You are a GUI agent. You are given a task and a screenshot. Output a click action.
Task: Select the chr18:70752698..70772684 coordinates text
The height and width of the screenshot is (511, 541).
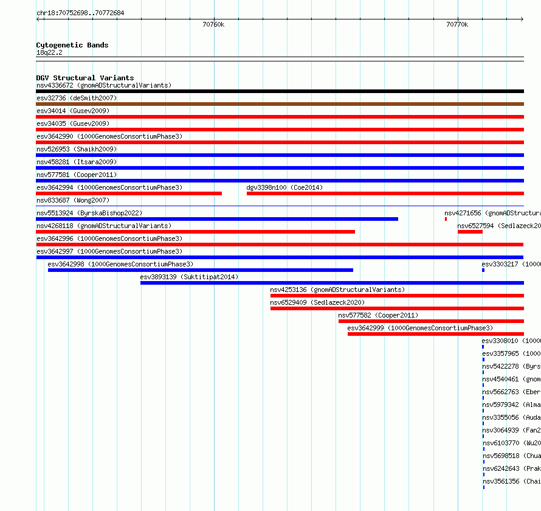click(80, 13)
